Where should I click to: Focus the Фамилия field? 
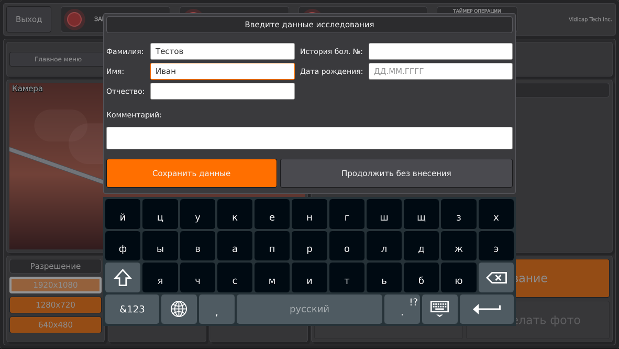[222, 51]
